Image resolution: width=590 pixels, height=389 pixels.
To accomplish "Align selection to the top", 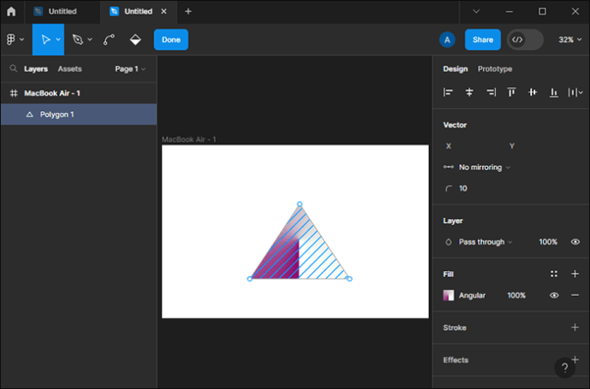I will click(511, 92).
